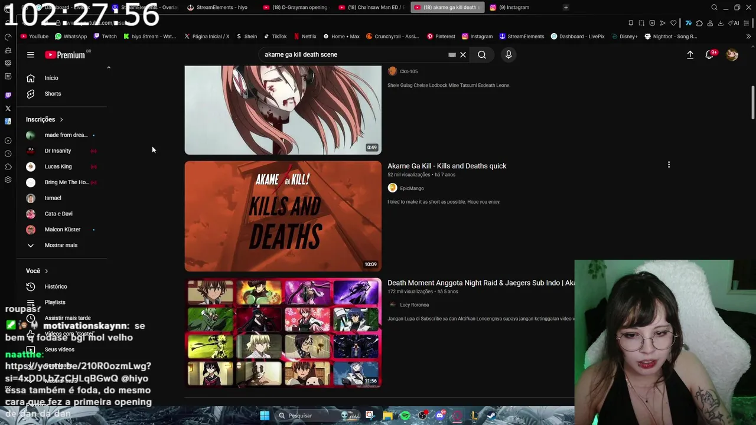Open the WhatsApp bookmark
The image size is (756, 425).
tap(71, 37)
